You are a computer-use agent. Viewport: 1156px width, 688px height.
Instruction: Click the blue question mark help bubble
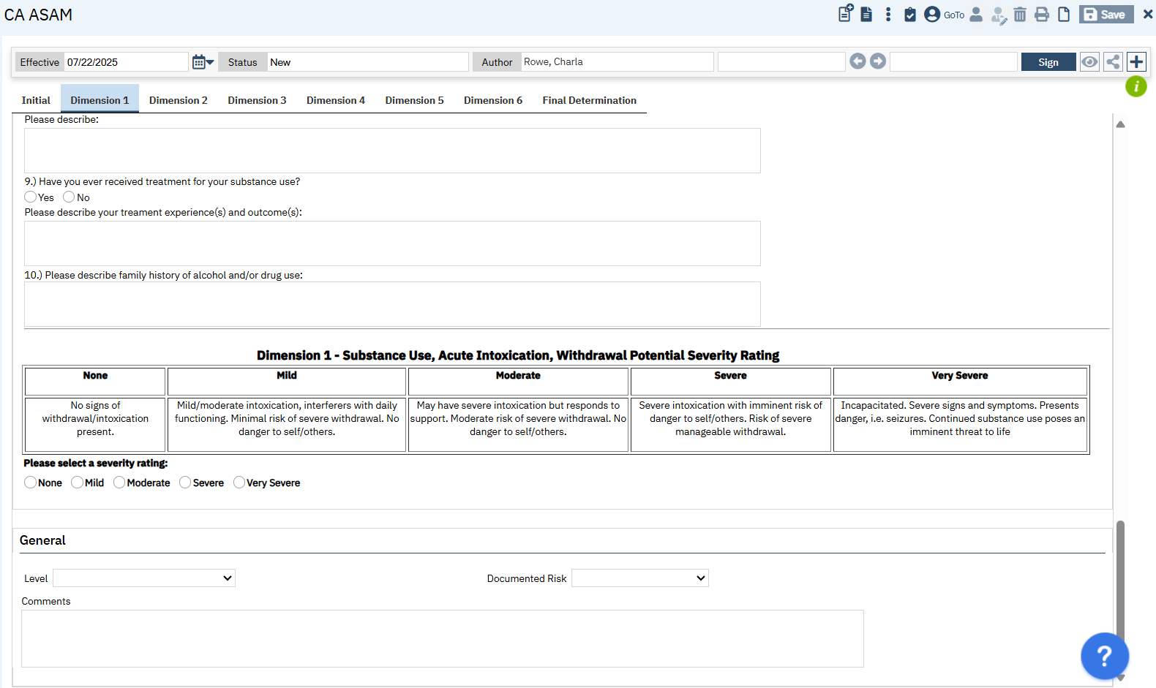[x=1104, y=656]
